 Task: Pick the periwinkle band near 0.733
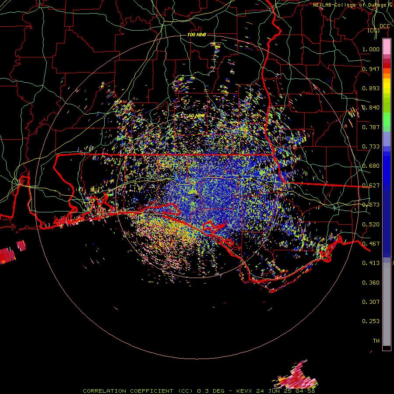[x=387, y=139]
